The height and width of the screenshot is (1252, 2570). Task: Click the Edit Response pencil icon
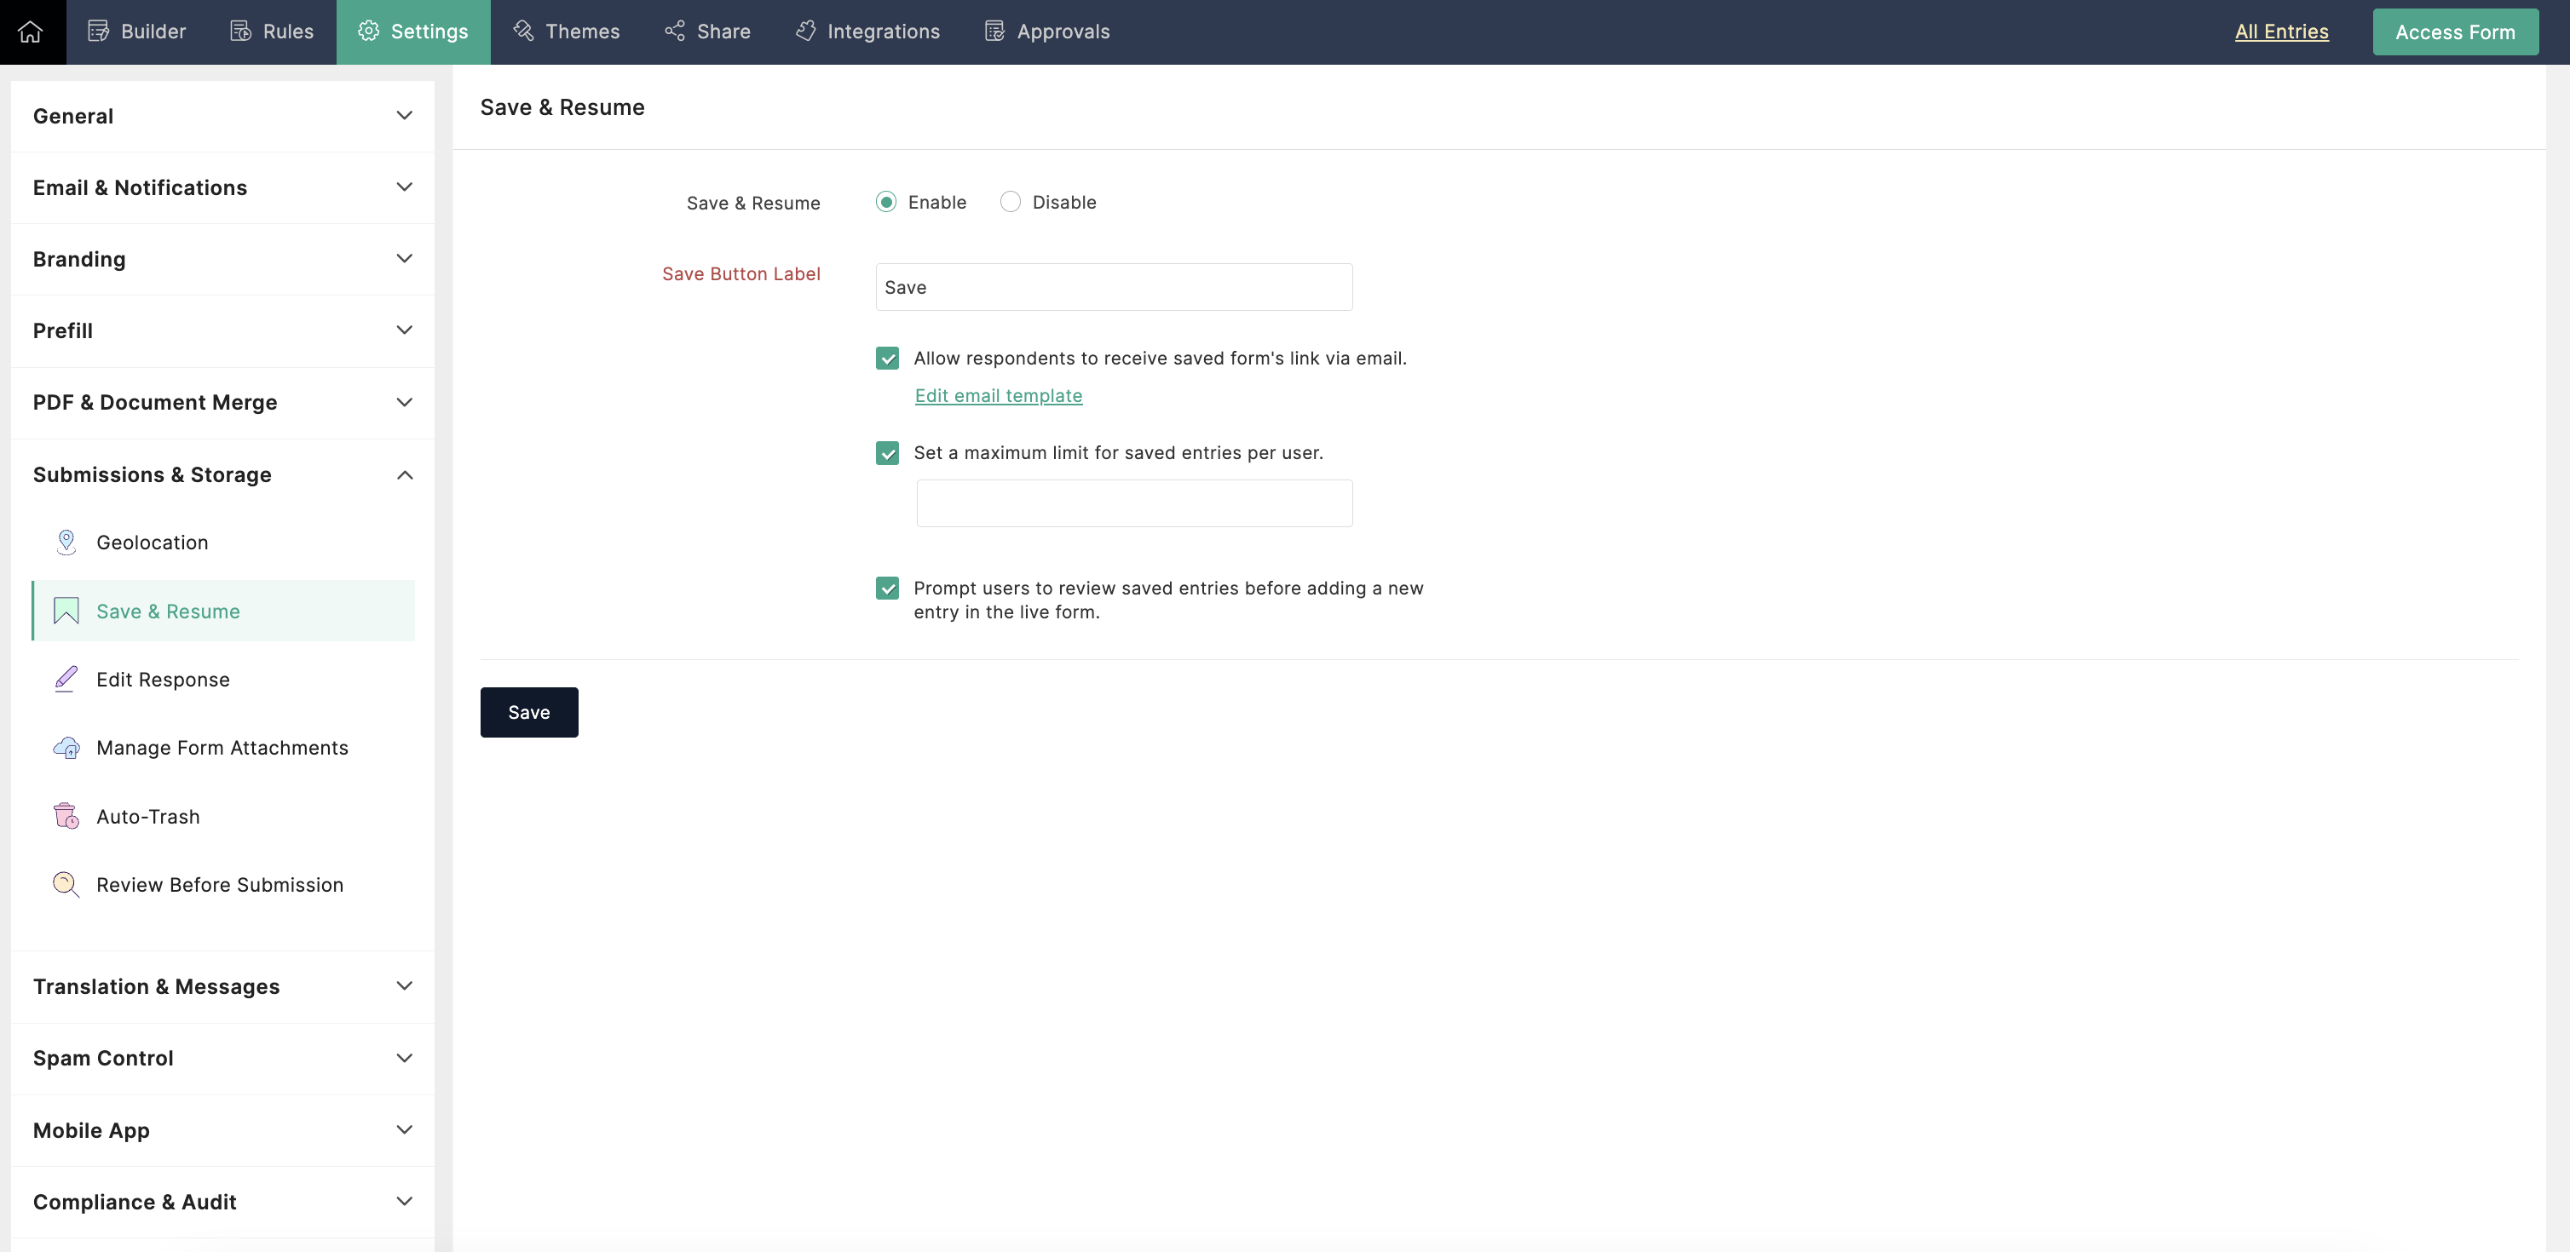click(66, 679)
